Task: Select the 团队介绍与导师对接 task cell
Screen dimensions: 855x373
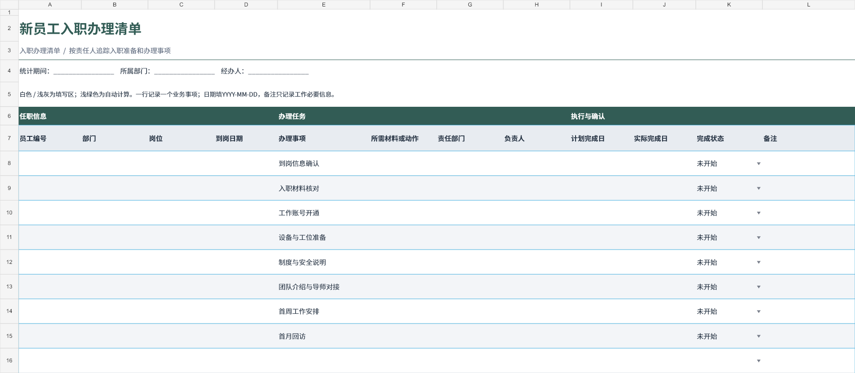Action: (324, 287)
